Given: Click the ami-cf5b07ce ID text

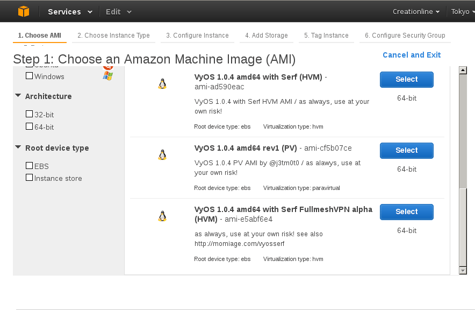Looking at the screenshot, I should (328, 148).
